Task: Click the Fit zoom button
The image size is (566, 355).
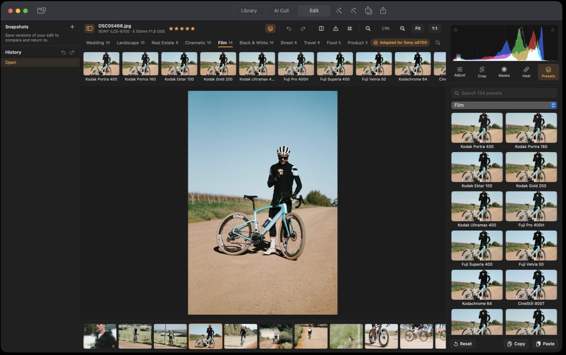Action: (x=418, y=28)
